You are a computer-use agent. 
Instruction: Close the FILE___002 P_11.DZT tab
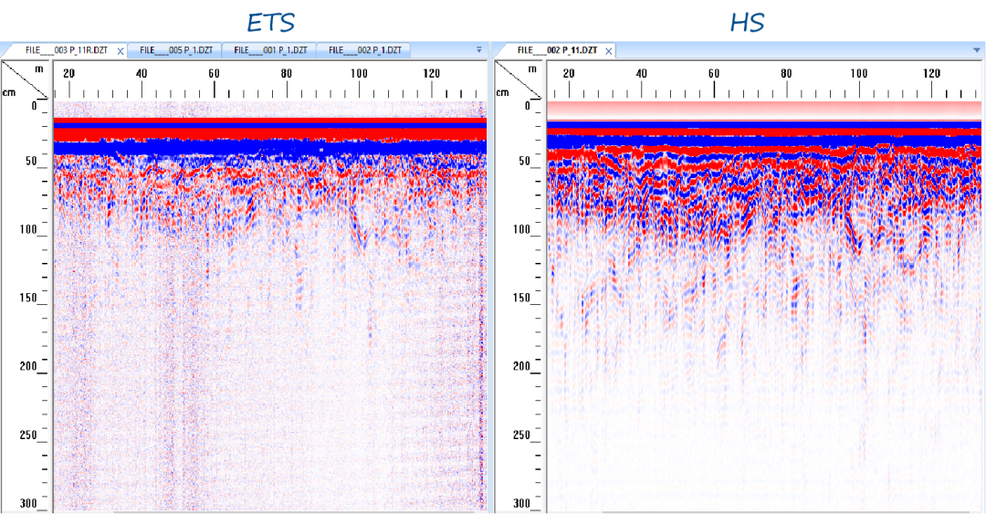(x=609, y=51)
